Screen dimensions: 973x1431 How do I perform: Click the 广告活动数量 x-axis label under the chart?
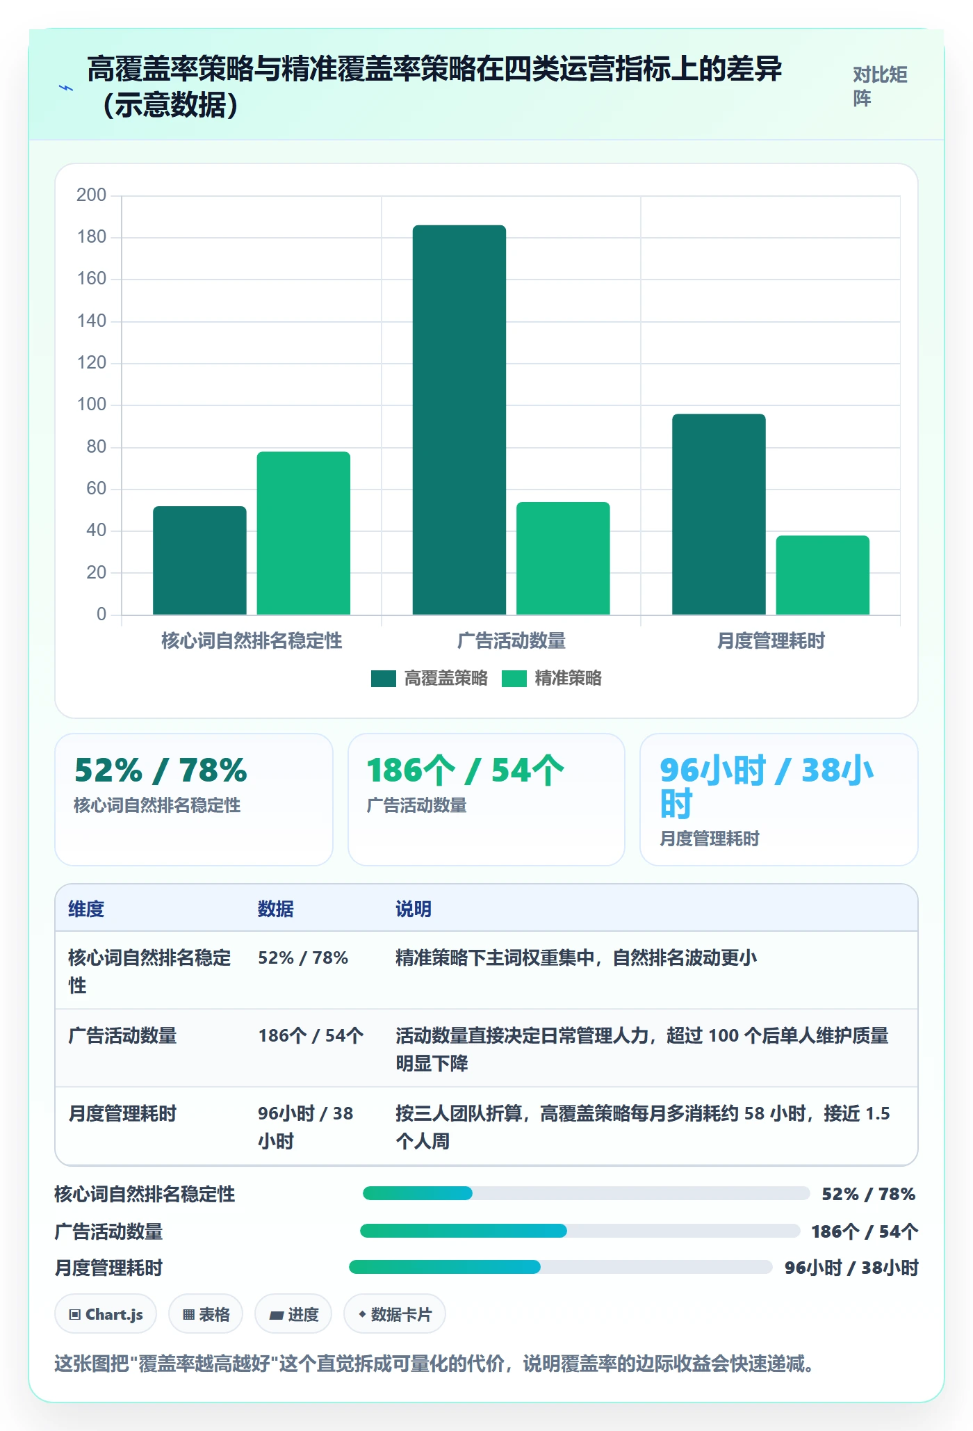[512, 640]
